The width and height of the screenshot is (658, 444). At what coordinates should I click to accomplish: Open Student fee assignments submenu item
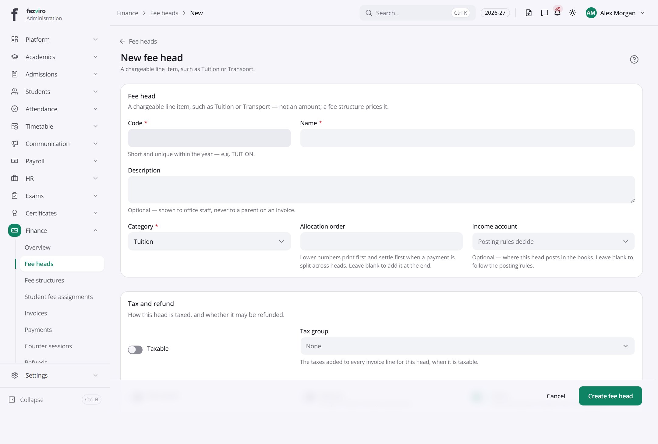[x=59, y=297]
